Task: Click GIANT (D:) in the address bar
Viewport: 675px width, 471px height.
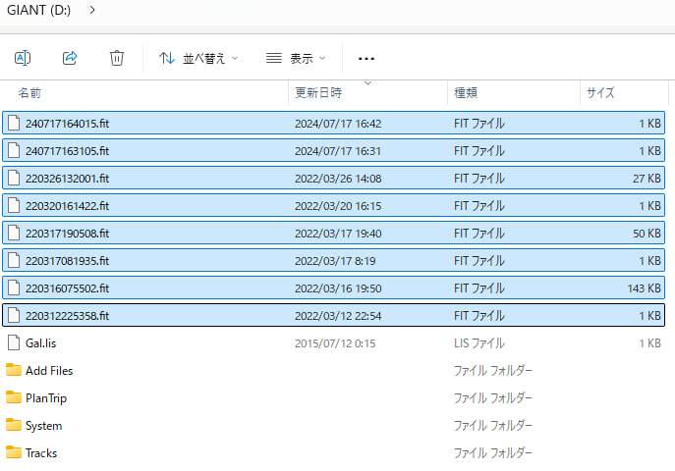Action: tap(41, 10)
